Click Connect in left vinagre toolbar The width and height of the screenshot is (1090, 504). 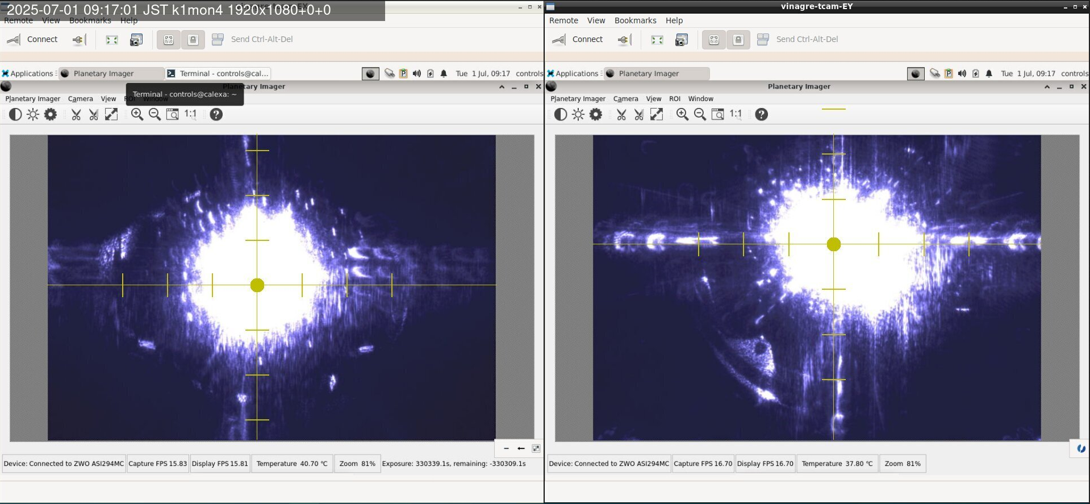(x=32, y=39)
